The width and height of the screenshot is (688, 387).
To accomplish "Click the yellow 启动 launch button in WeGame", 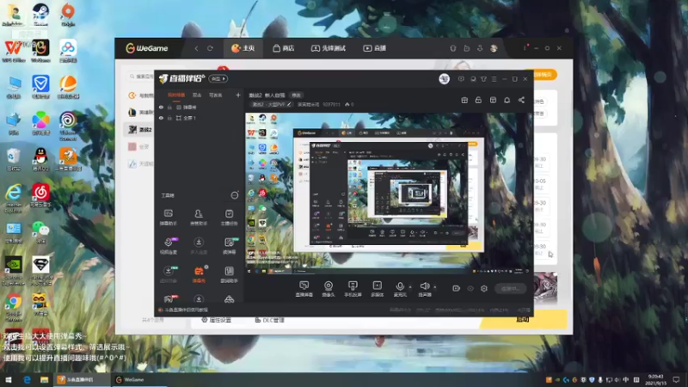I will [x=524, y=319].
